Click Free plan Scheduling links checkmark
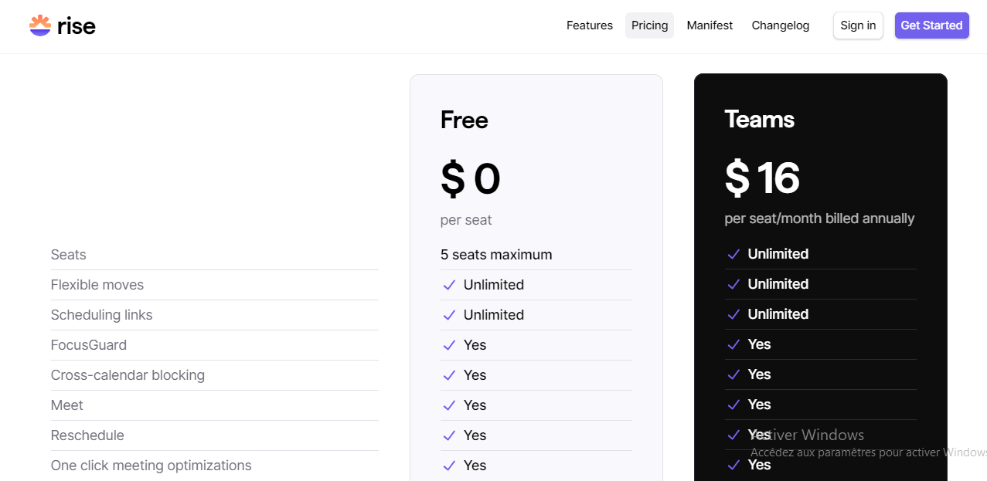The height and width of the screenshot is (481, 987). (449, 315)
